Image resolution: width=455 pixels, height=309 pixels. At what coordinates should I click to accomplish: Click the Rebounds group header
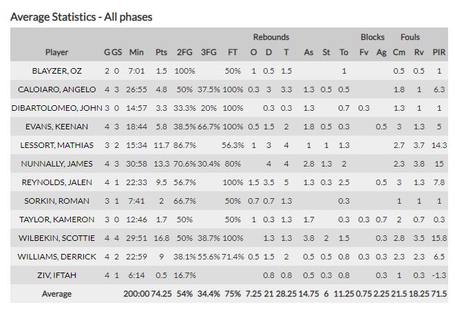[x=271, y=37]
